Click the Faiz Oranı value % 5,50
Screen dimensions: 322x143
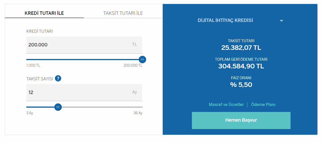point(241,85)
